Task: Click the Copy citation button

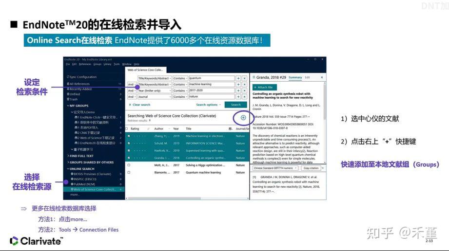Action: pos(311,168)
